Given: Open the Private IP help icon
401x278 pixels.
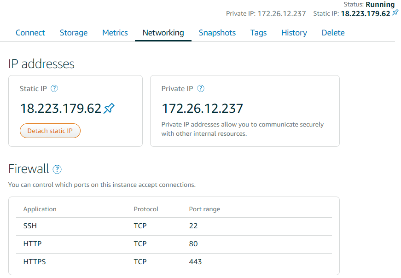Looking at the screenshot, I should [201, 88].
